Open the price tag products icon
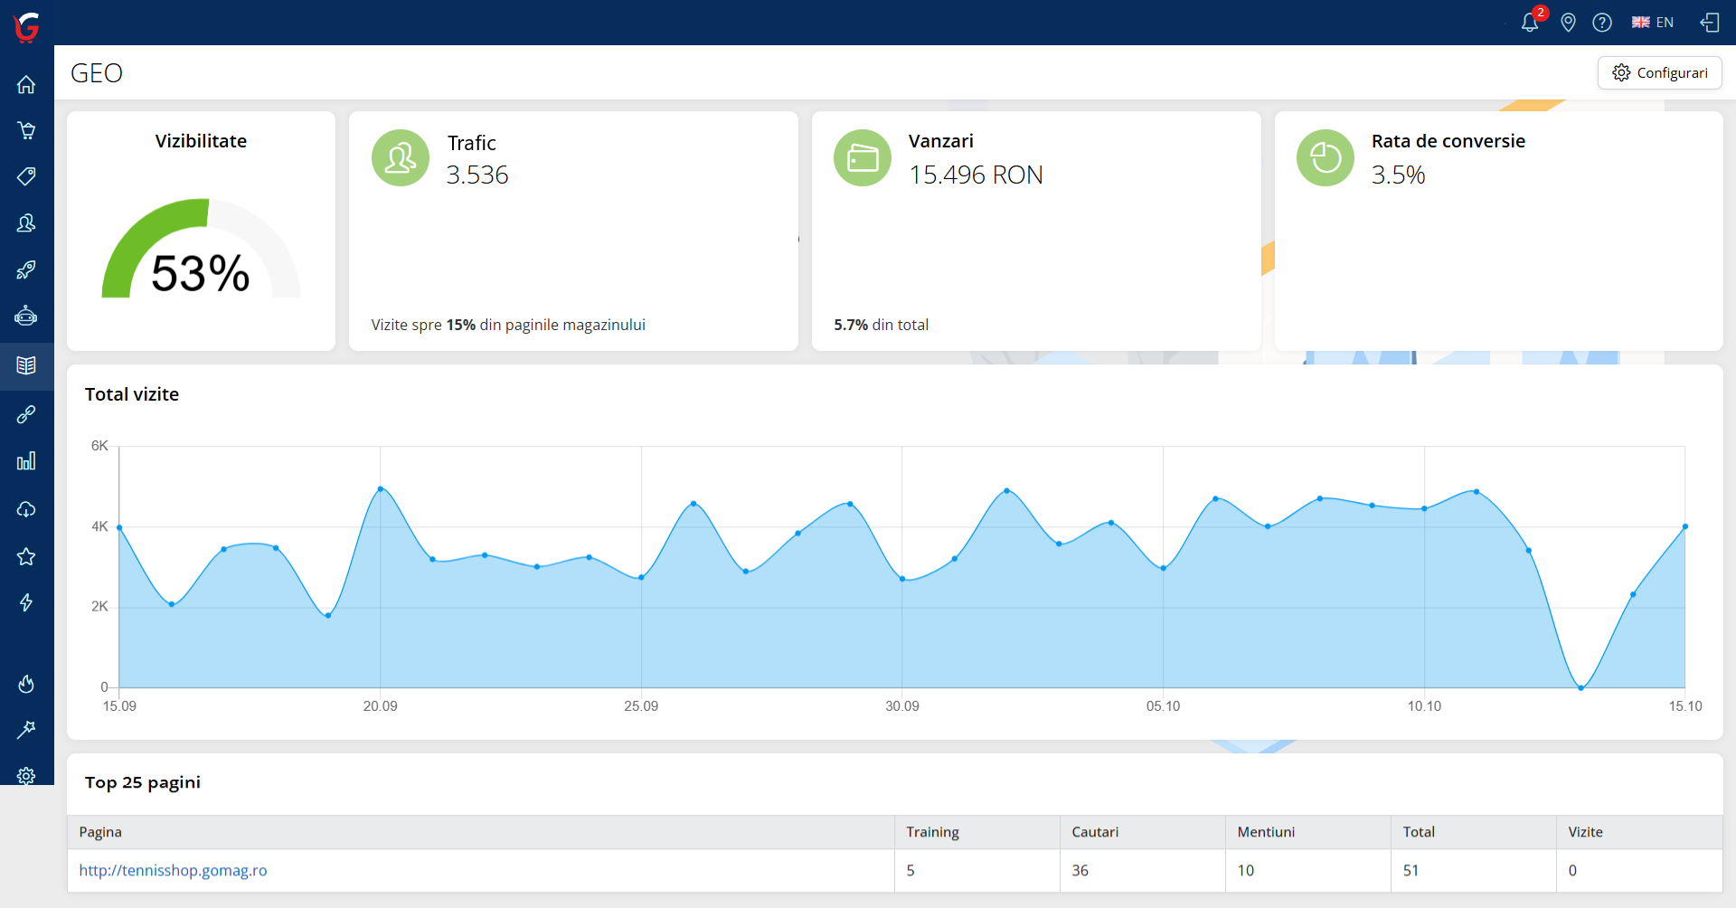The height and width of the screenshot is (908, 1736). [26, 176]
